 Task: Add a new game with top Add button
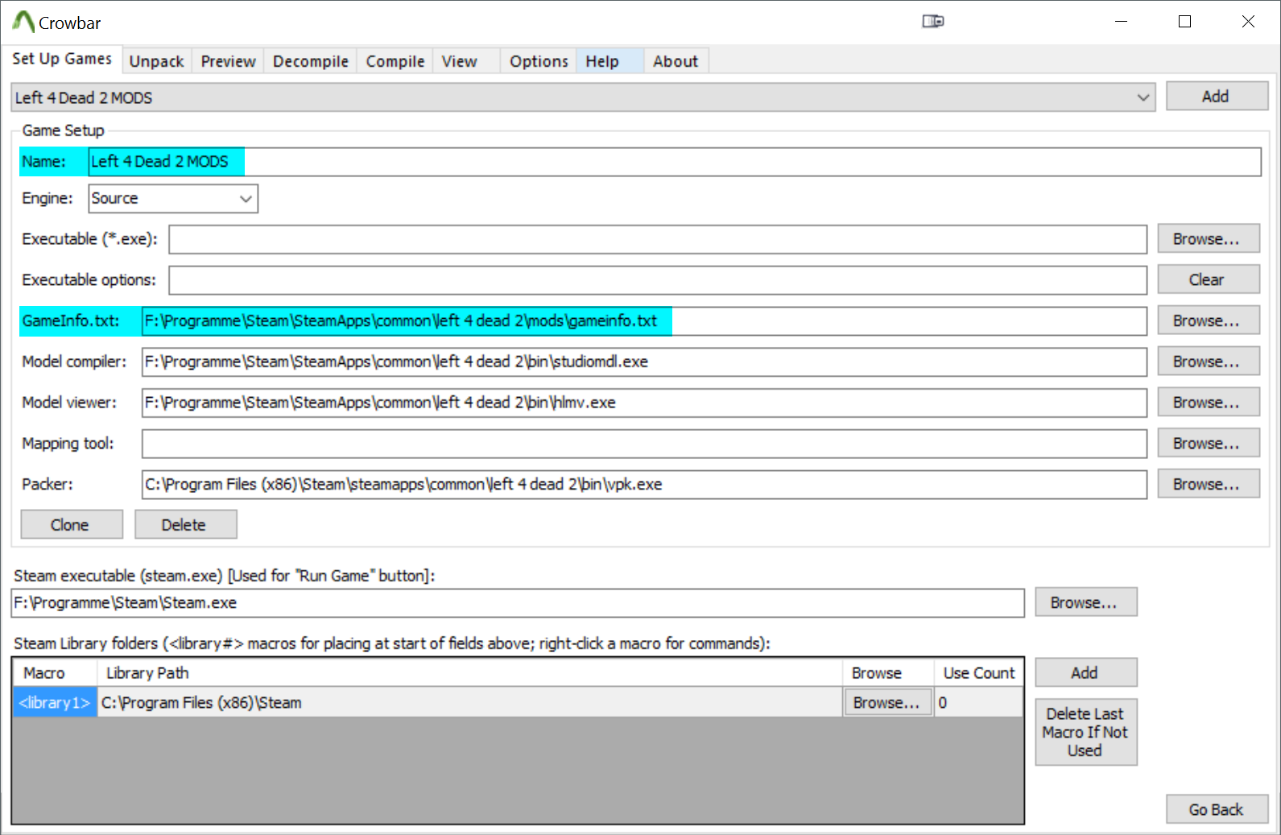click(1217, 97)
